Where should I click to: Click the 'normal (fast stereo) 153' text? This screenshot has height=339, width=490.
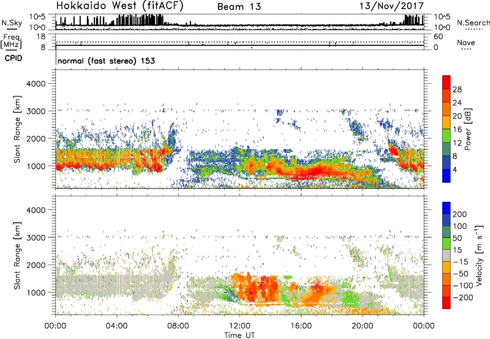106,61
